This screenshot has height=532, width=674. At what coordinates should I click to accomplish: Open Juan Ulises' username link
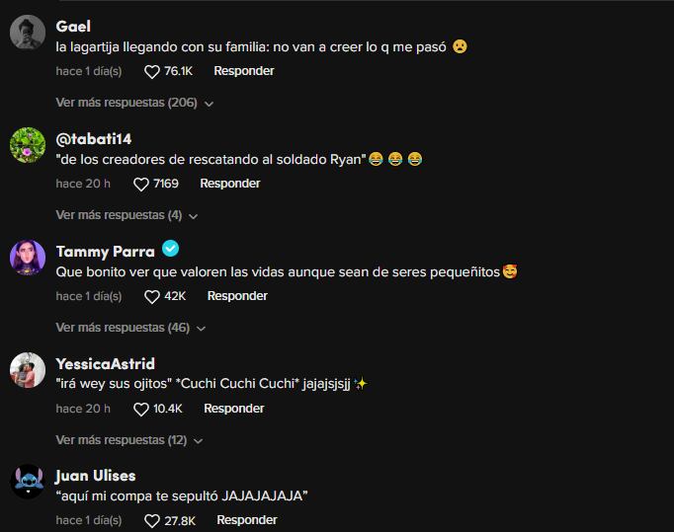pyautogui.click(x=96, y=476)
